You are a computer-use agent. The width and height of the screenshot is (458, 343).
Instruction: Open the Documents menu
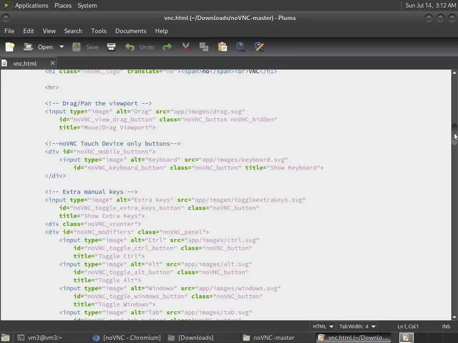coord(131,31)
